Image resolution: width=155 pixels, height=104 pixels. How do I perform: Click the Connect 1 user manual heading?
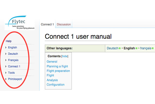tap(78, 36)
